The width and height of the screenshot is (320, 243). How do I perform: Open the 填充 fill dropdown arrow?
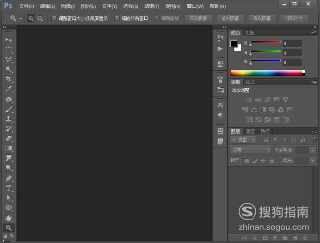coord(313,161)
